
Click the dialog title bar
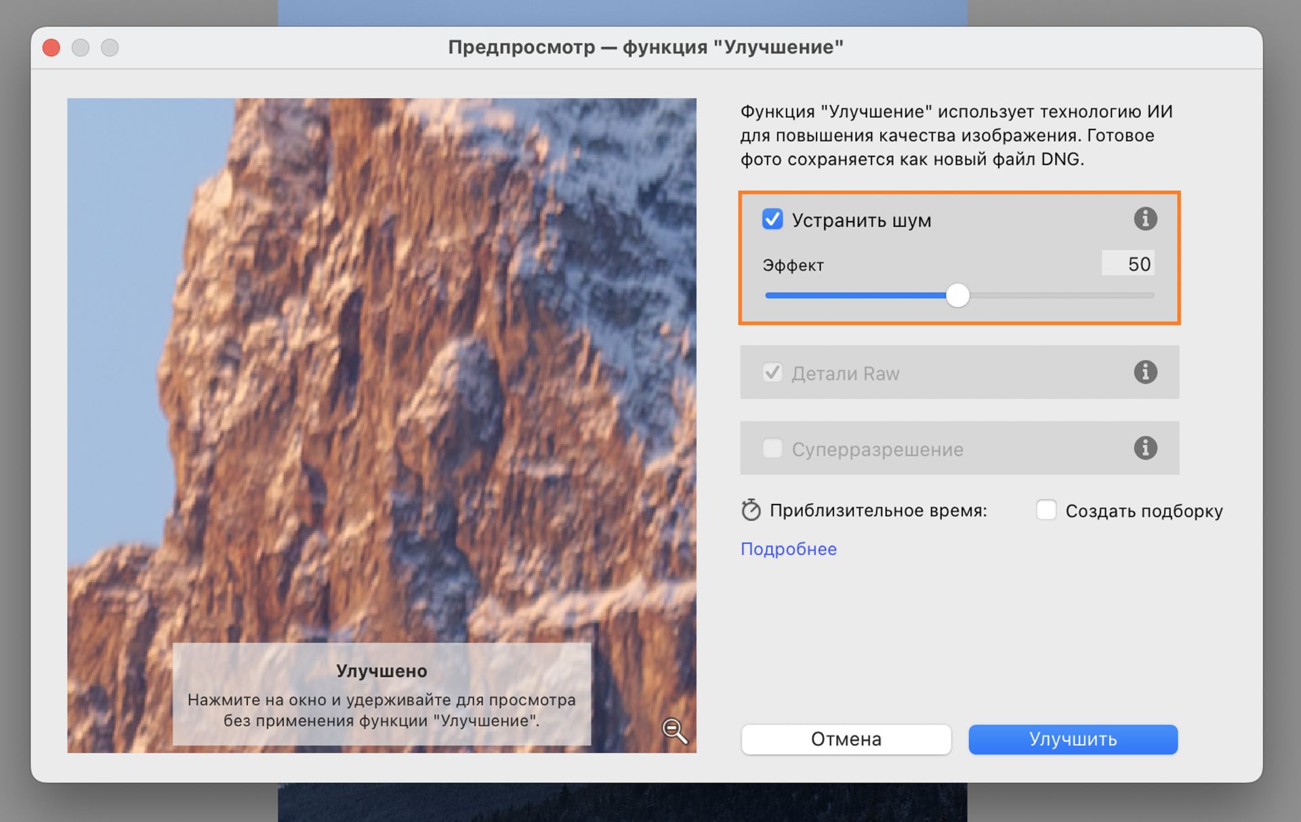(645, 47)
